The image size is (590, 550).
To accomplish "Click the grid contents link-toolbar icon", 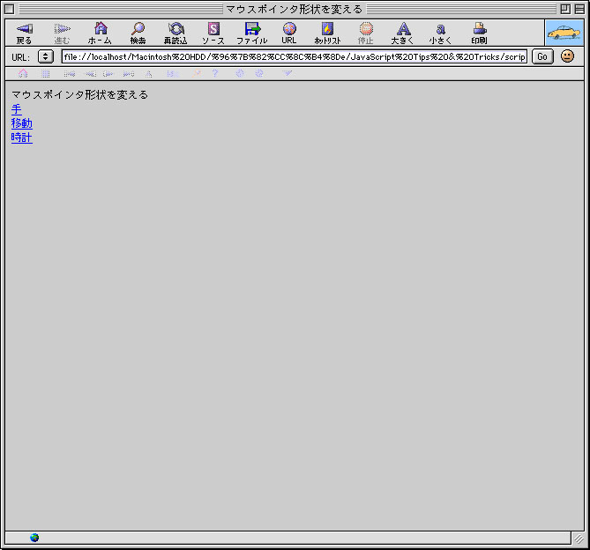I will click(46, 74).
